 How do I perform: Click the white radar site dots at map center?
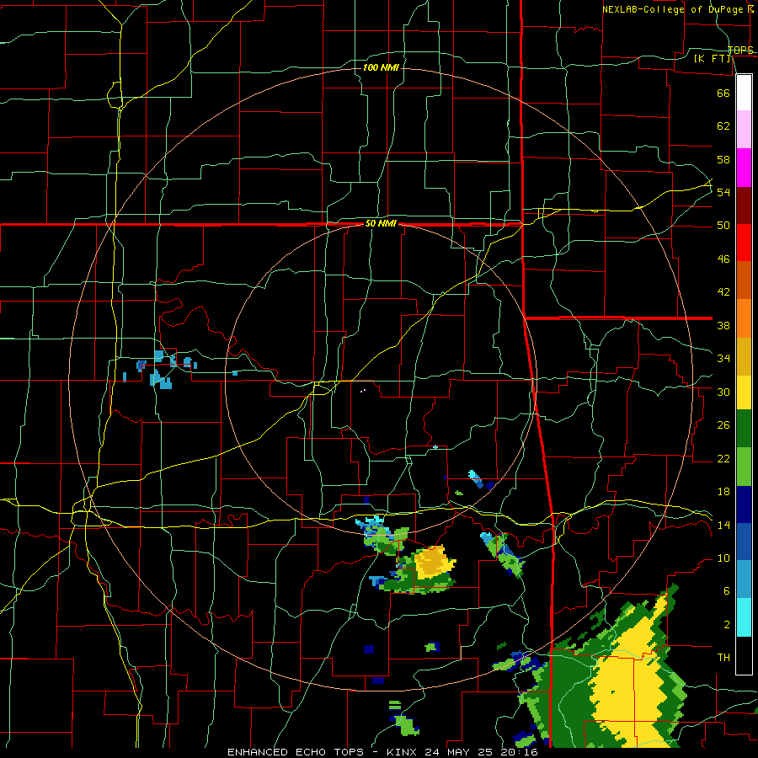tap(363, 390)
